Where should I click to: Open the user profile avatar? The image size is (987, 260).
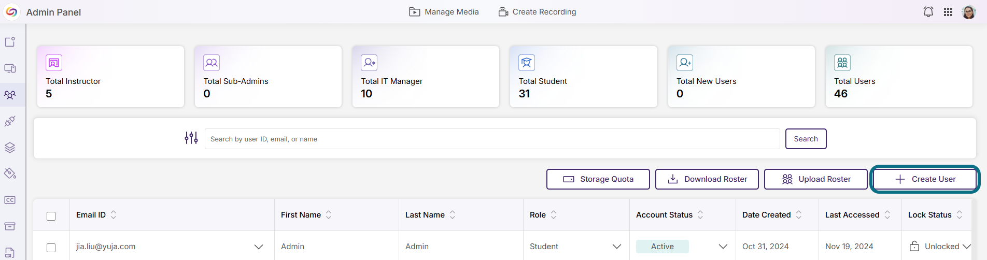(x=968, y=12)
